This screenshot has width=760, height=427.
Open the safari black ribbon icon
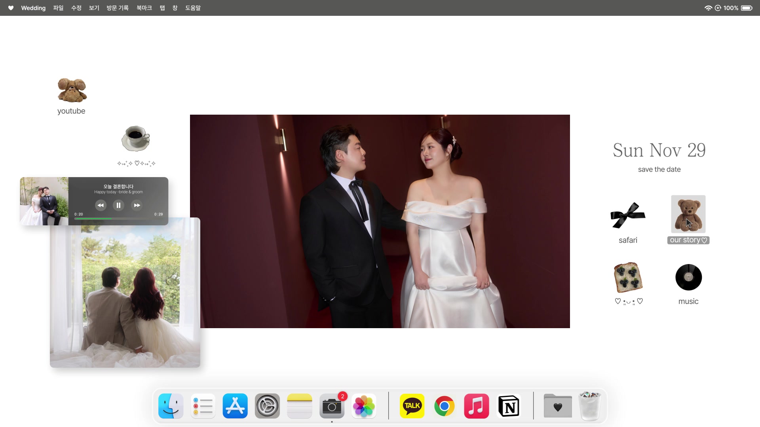coord(628,215)
